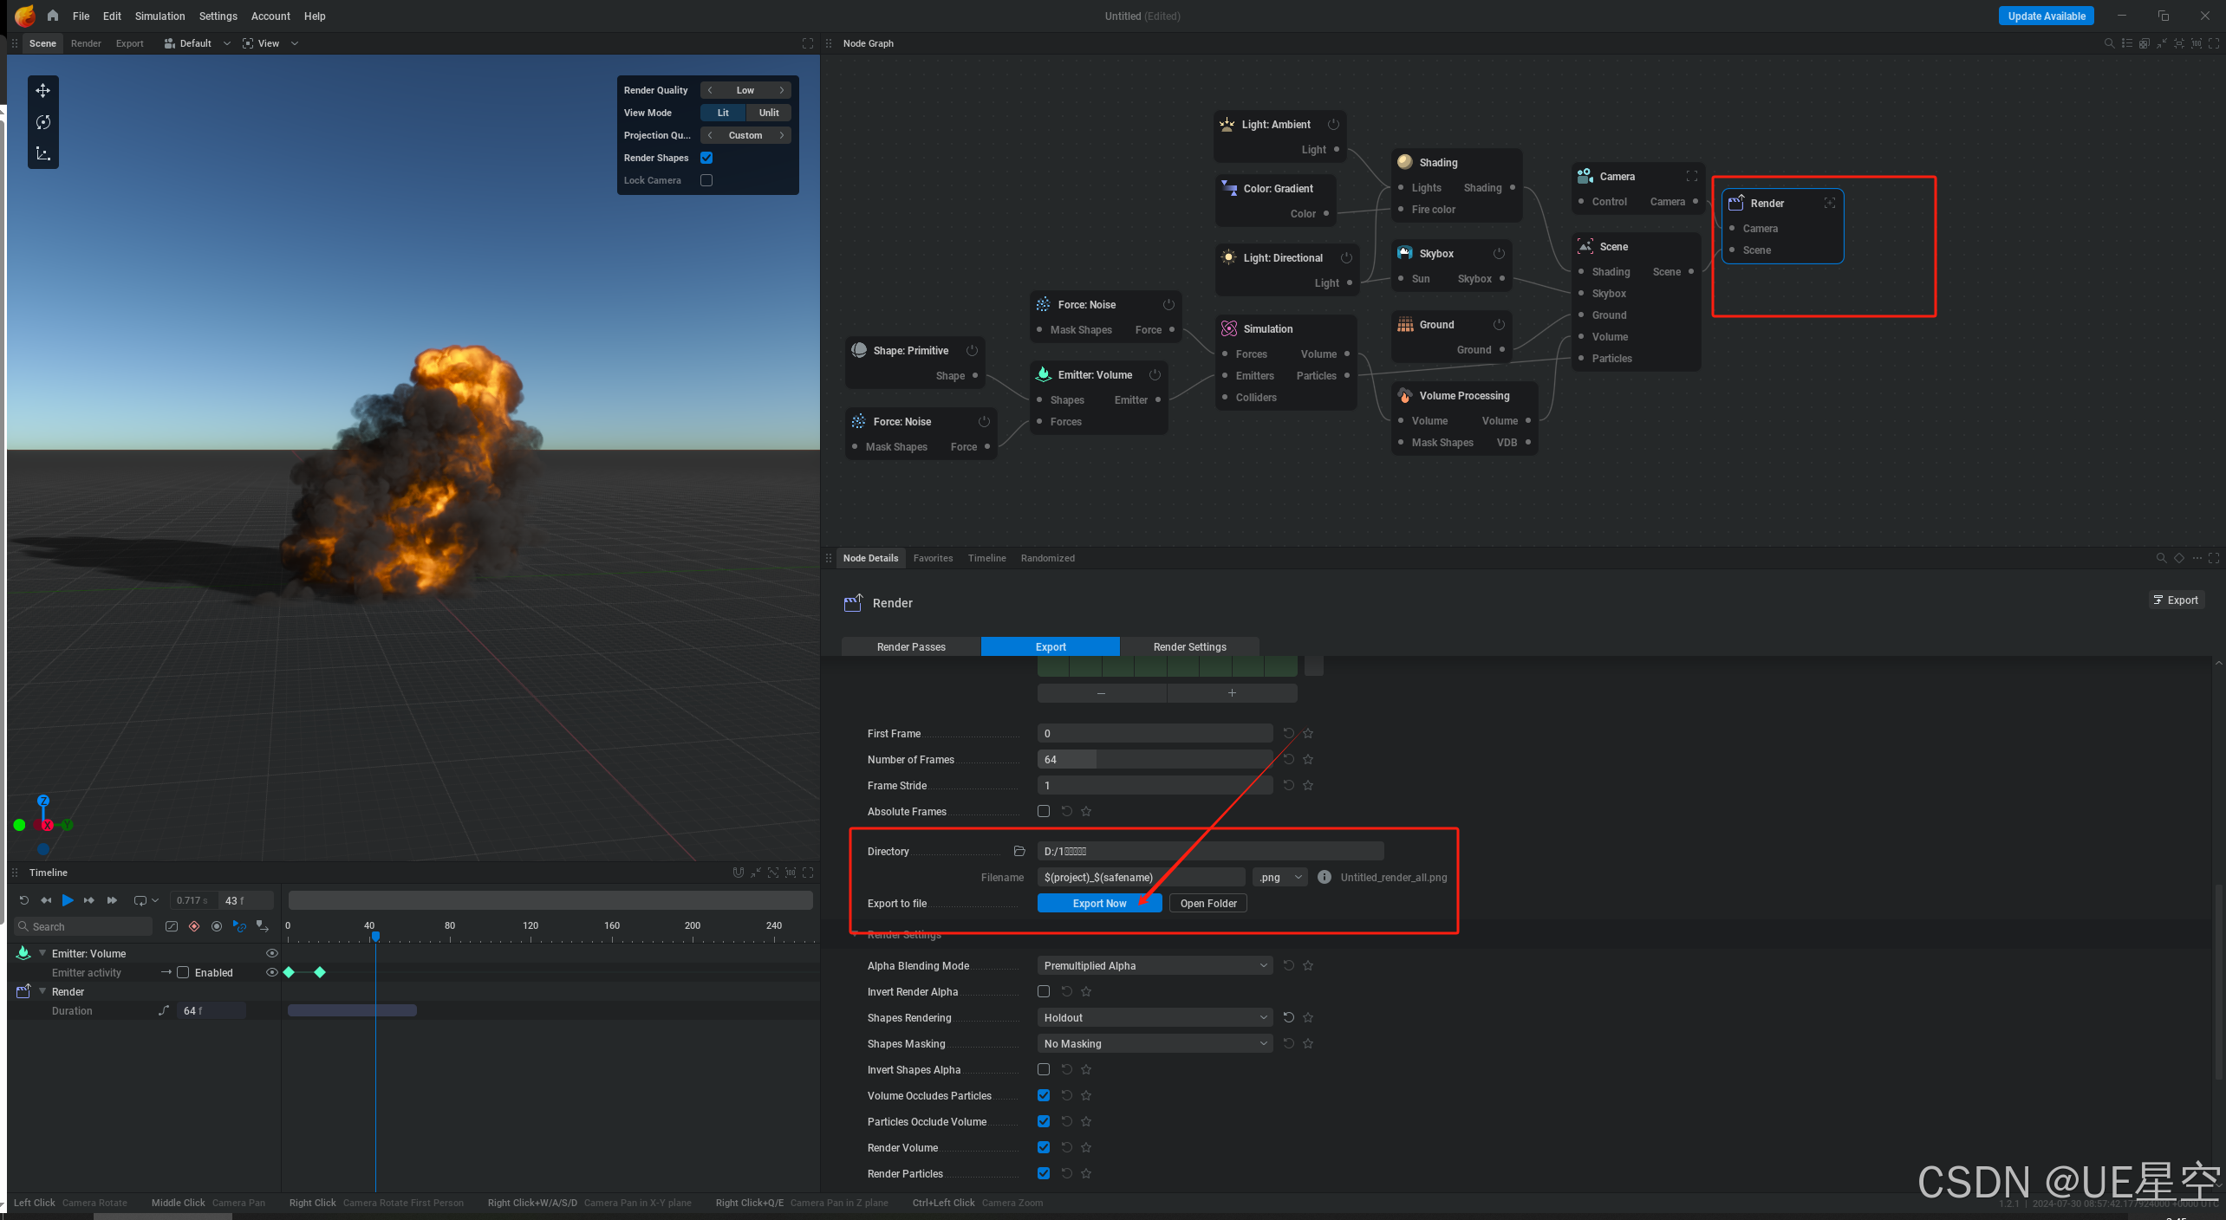Click the axis scale tool icon
This screenshot has width=2226, height=1220.
pyautogui.click(x=42, y=153)
